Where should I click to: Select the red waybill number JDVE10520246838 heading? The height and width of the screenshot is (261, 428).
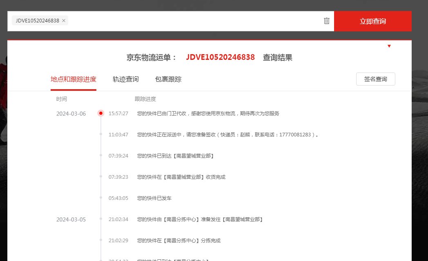(x=220, y=57)
